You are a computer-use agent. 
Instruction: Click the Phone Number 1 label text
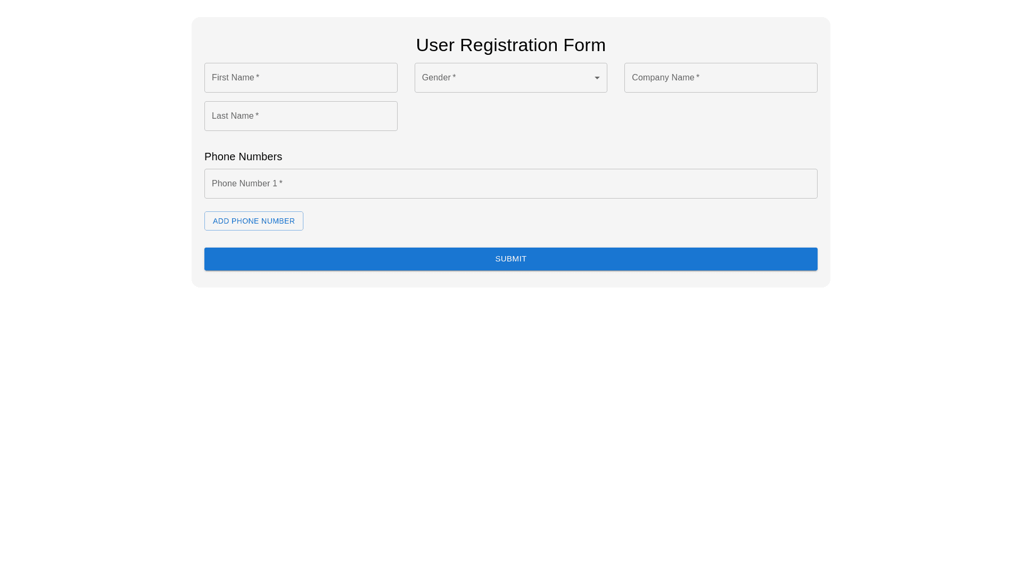[x=244, y=184]
